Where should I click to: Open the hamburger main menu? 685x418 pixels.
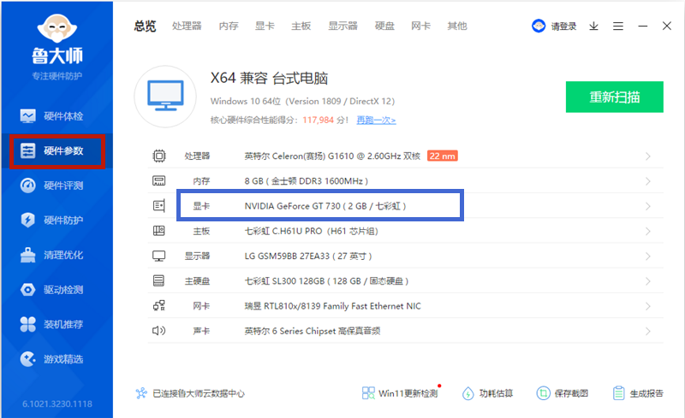617,26
